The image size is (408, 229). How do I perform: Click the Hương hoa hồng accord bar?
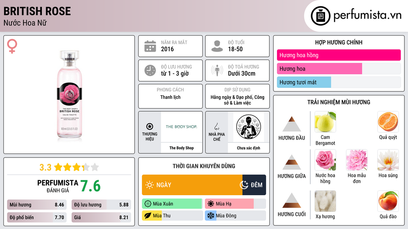click(339, 55)
